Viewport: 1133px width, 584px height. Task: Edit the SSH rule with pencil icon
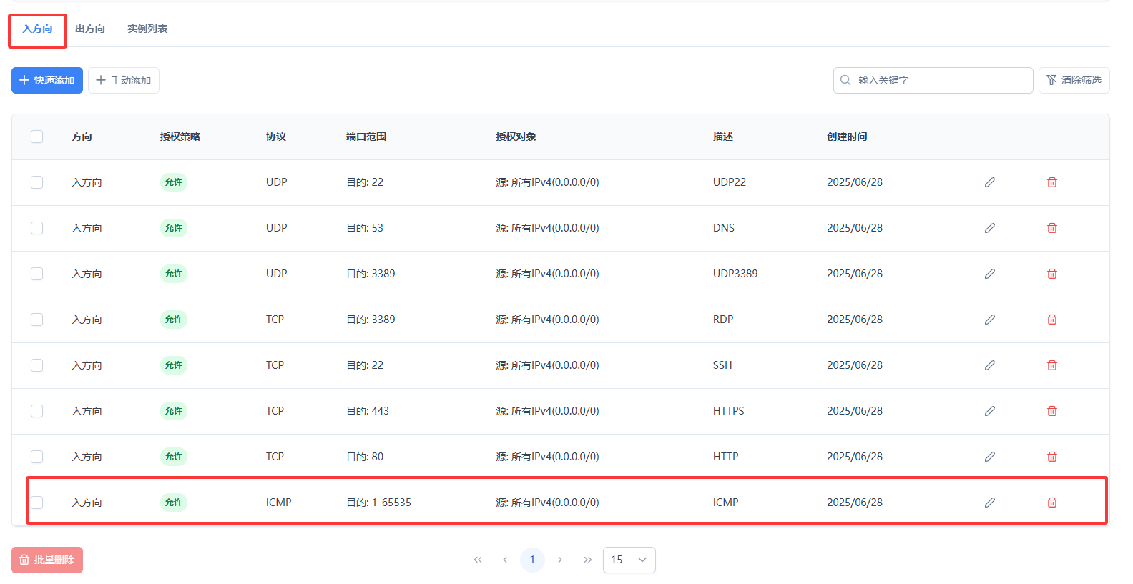989,365
